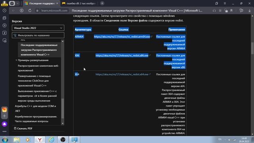Select 'Последние поддерживаемые загрузки' tree item
The height and width of the screenshot is (143, 254).
click(39, 50)
